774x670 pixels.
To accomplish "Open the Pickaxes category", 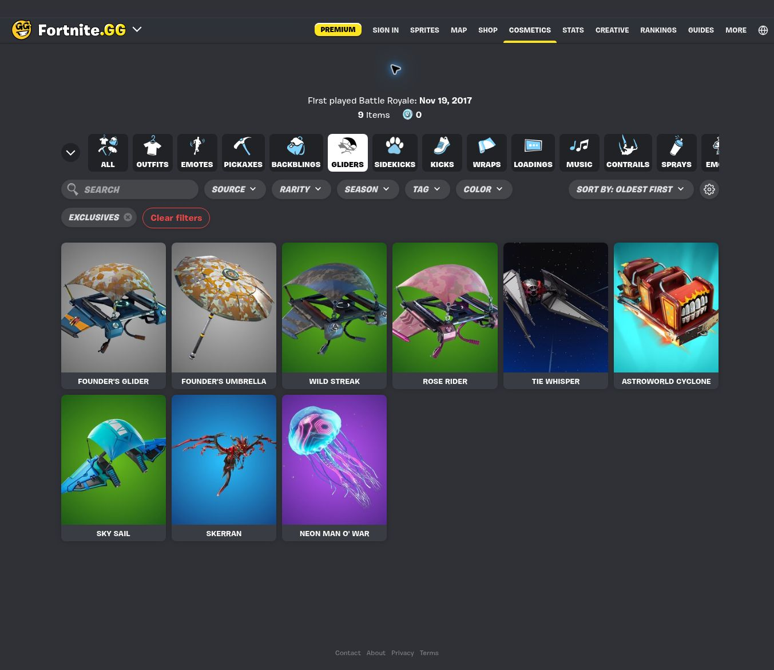I will tap(243, 153).
